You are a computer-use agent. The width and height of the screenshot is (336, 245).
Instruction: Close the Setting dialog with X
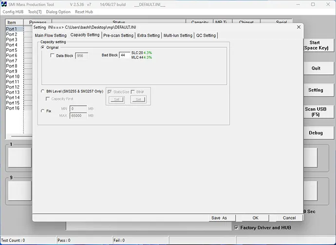(x=298, y=28)
